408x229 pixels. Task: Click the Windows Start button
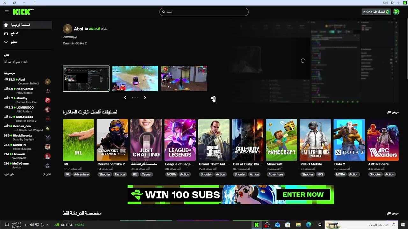403,225
